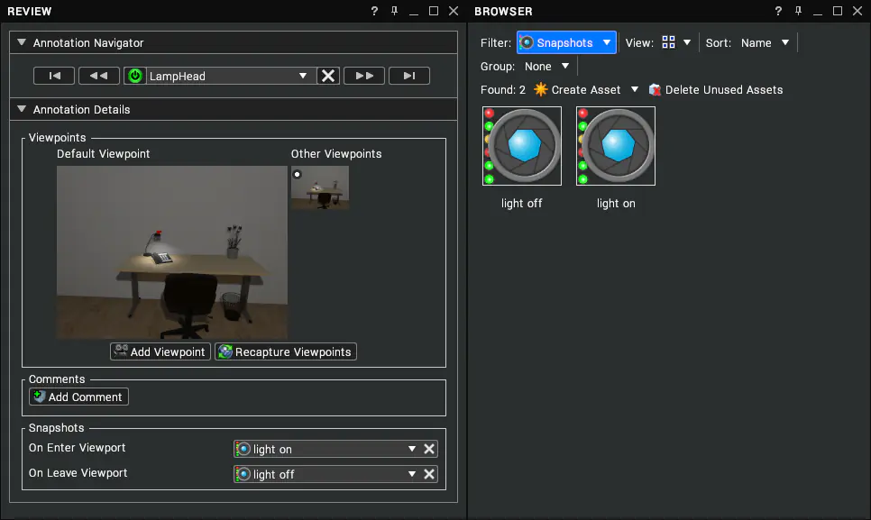871x520 pixels.
Task: Open the View dropdown arrow
Action: coord(687,42)
